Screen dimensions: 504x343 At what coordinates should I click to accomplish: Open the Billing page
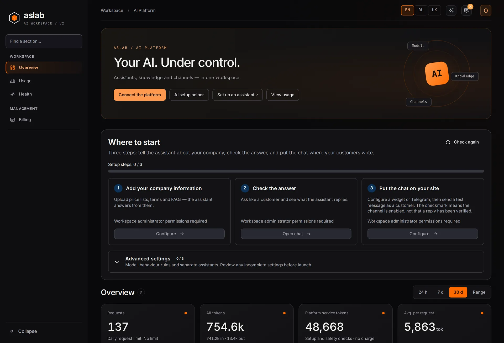click(x=44, y=120)
